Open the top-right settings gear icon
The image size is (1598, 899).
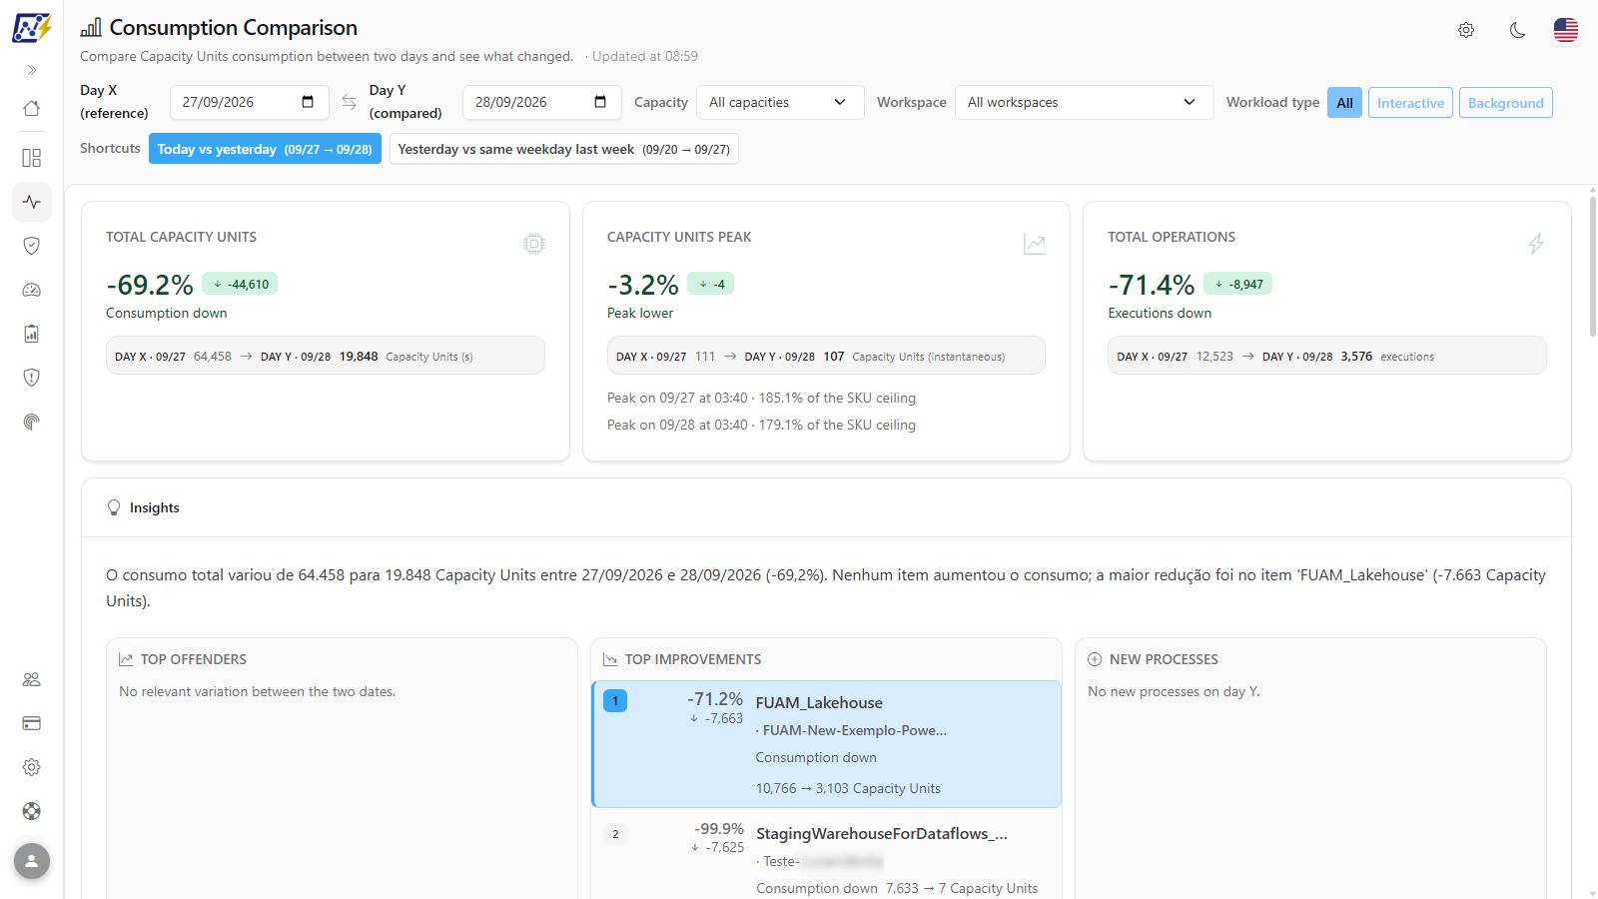tap(1466, 30)
